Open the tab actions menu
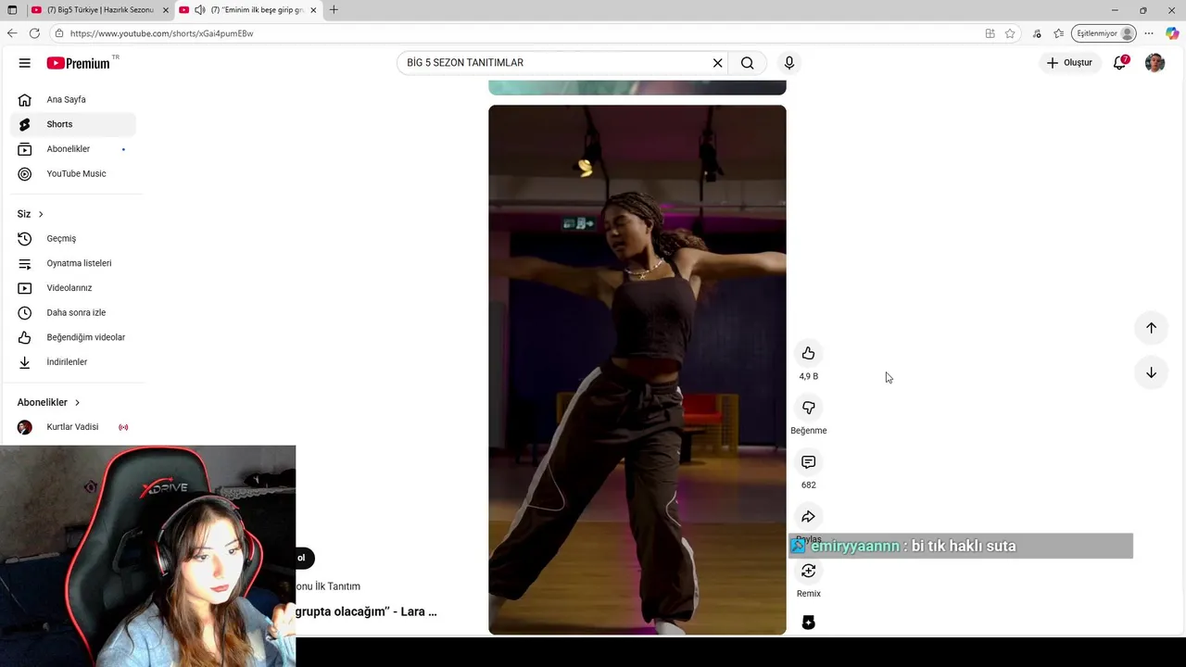Image resolution: width=1186 pixels, height=667 pixels. [12, 10]
